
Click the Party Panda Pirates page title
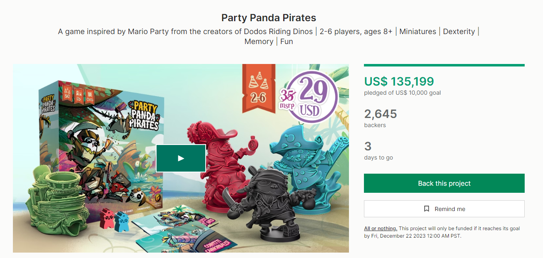coord(269,18)
